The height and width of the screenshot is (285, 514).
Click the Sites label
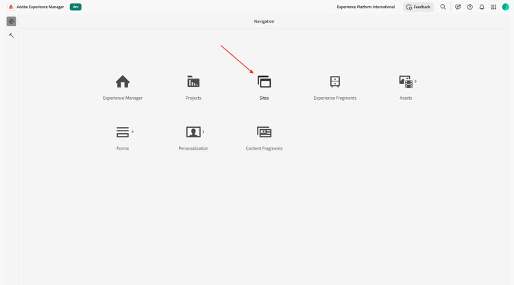(265, 98)
